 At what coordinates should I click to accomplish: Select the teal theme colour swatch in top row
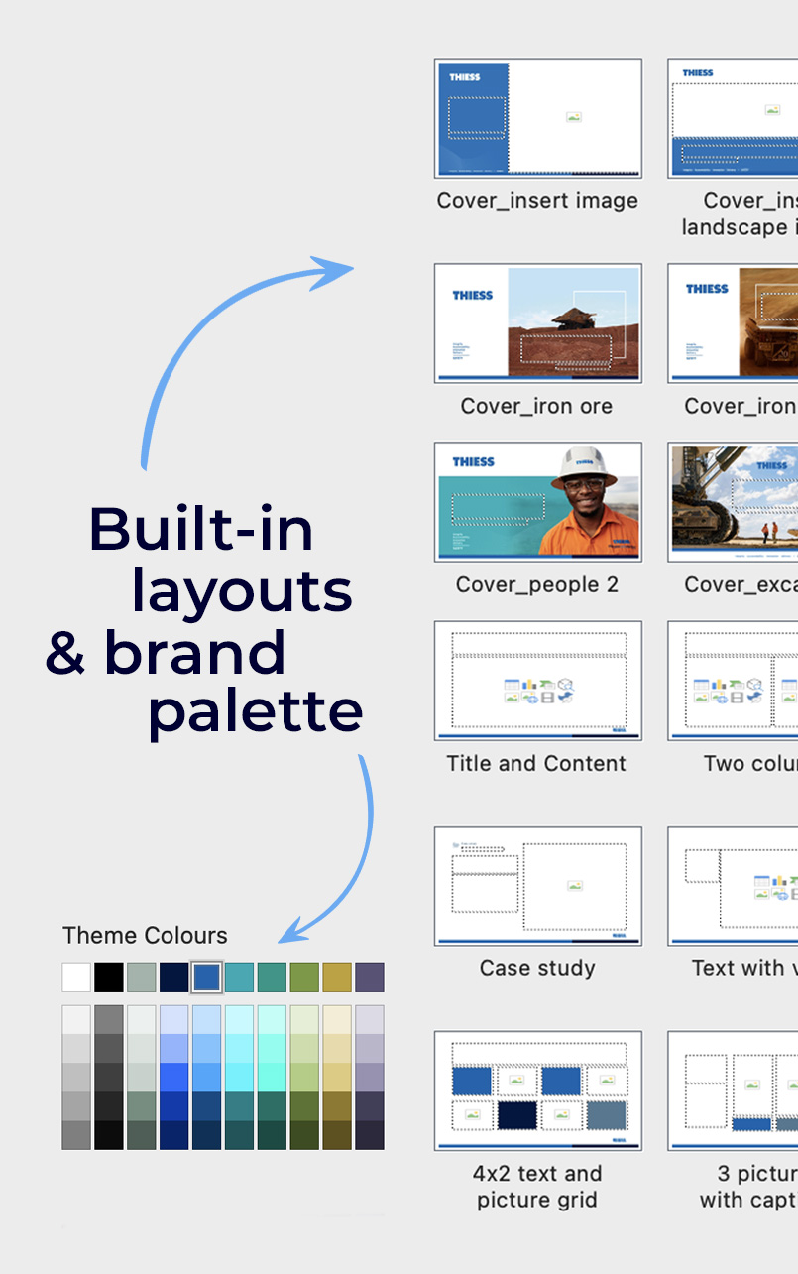tap(239, 977)
